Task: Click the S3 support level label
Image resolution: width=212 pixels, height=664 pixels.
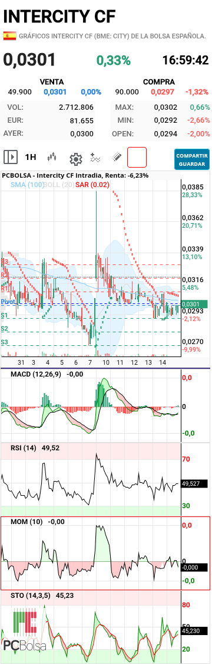Action: point(5,342)
